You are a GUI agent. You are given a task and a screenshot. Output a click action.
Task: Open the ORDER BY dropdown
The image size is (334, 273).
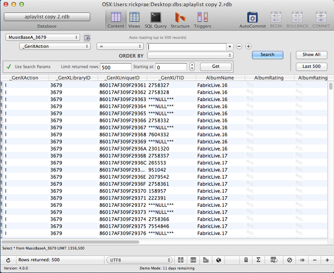[190, 55]
